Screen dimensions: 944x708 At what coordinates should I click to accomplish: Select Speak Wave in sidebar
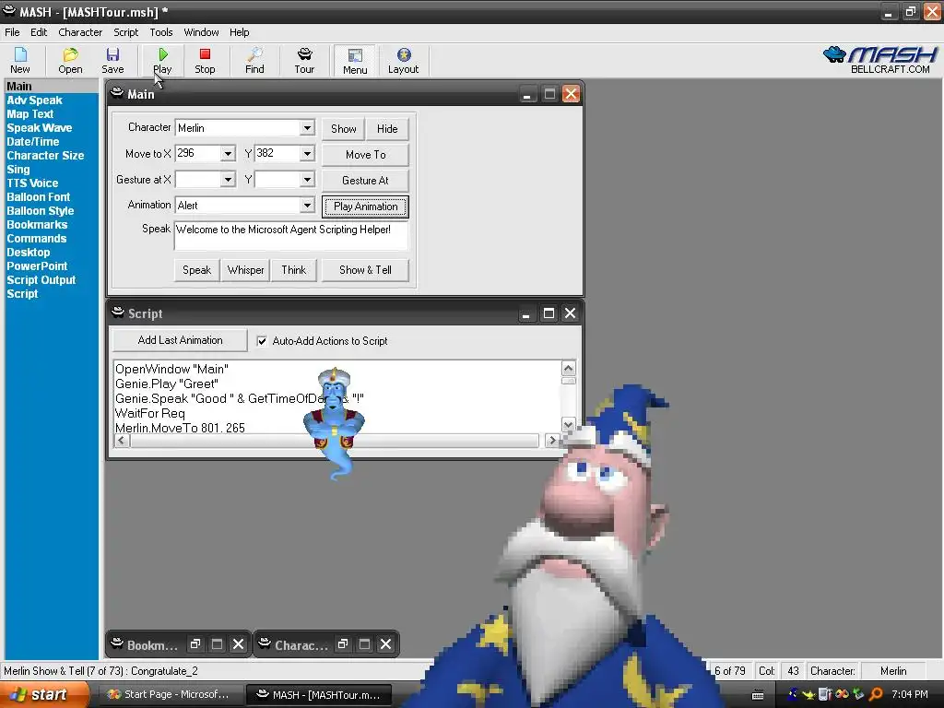39,128
